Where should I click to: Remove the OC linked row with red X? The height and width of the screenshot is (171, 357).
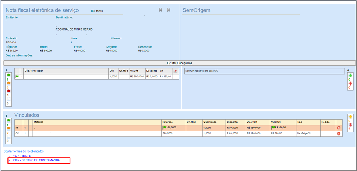339,134
